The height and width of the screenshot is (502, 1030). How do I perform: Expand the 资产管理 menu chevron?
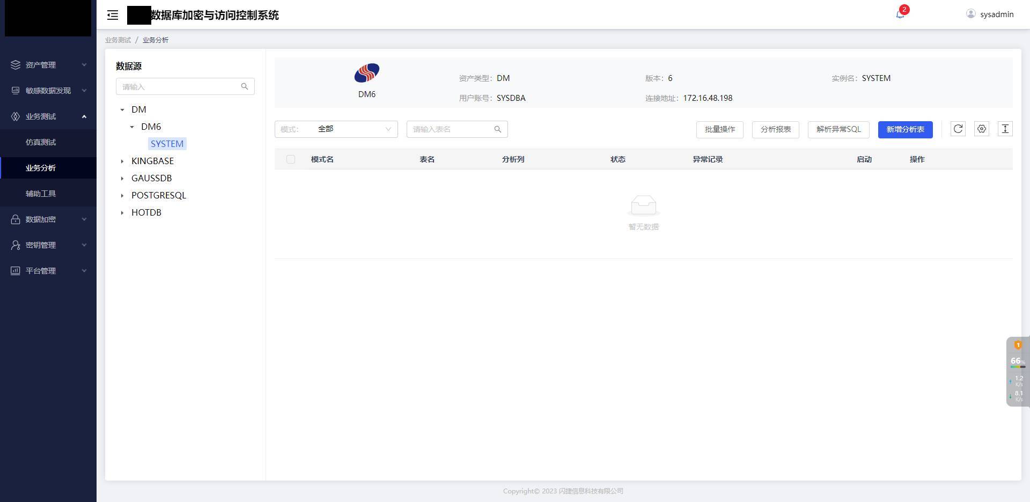(x=84, y=65)
